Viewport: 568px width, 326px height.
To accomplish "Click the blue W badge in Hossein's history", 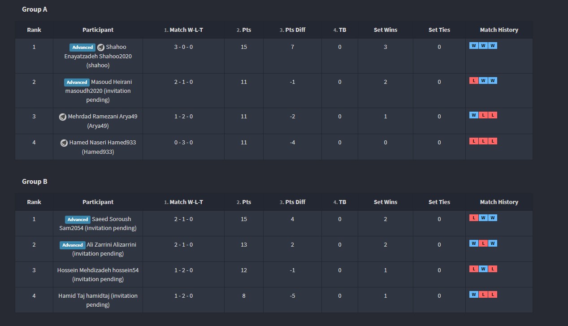I will (x=483, y=269).
